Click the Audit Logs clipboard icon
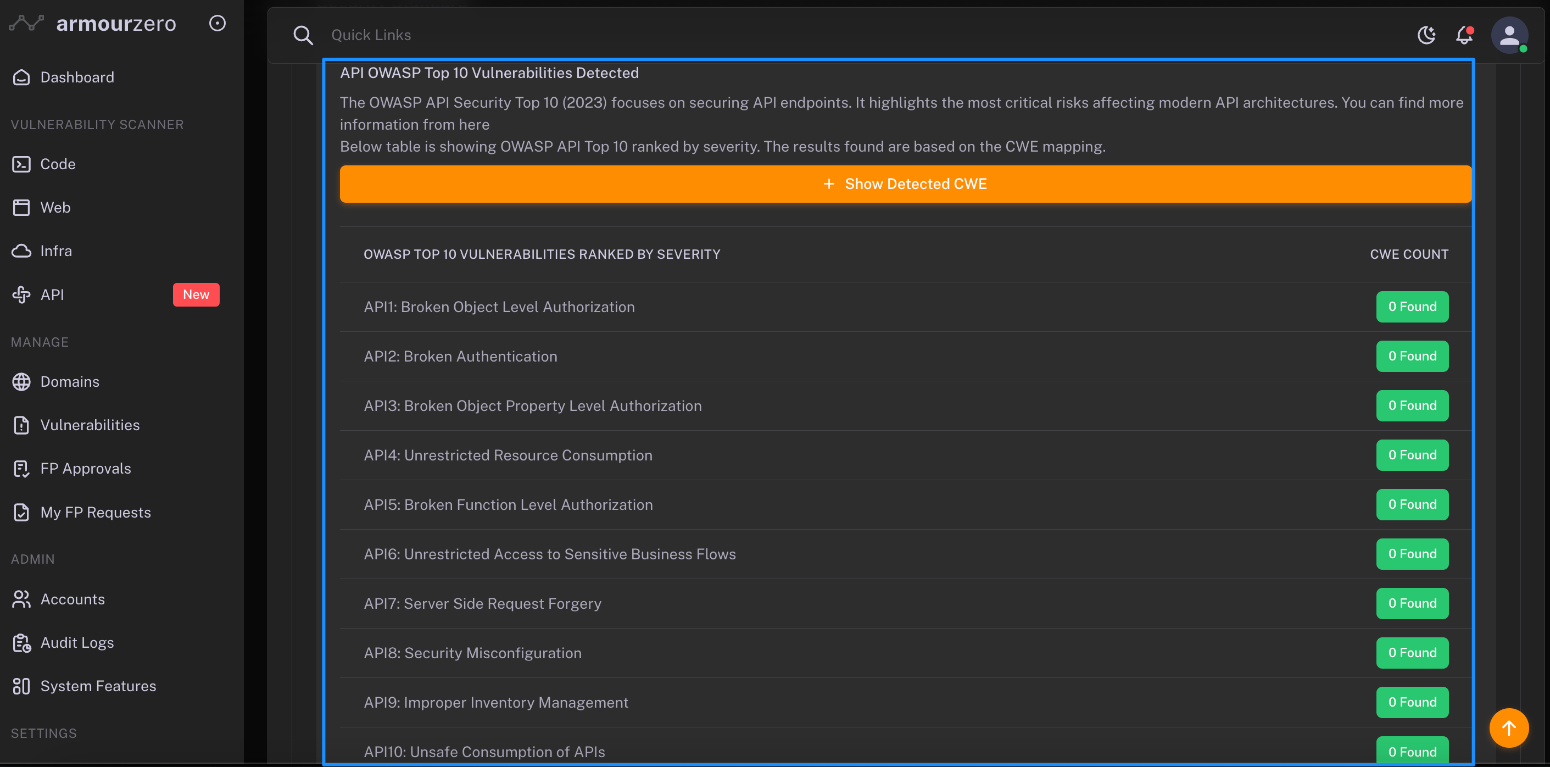The width and height of the screenshot is (1550, 767). point(21,642)
